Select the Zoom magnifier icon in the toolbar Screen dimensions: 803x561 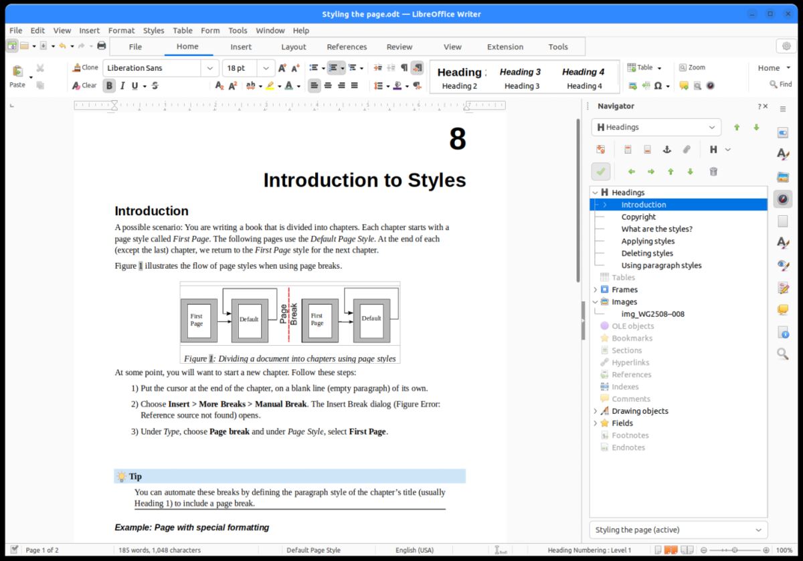point(684,67)
